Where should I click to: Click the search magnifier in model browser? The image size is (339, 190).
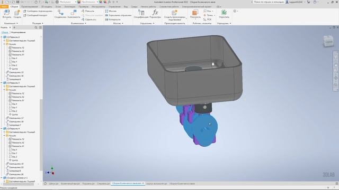36,27
